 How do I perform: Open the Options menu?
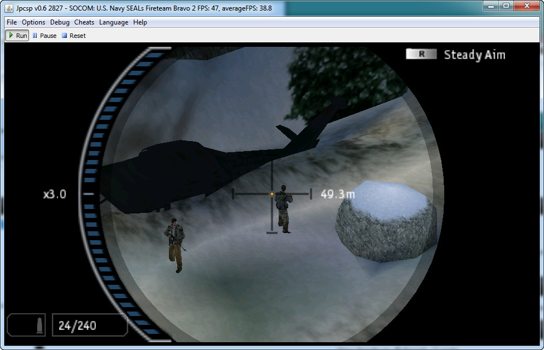pyautogui.click(x=33, y=22)
